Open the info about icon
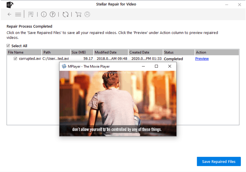 [44, 15]
